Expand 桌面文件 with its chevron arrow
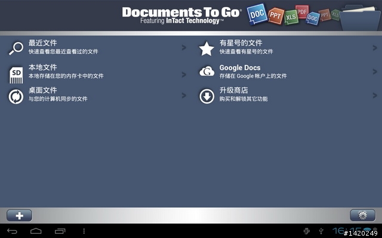Screen dimensions: 382x238 [x=184, y=95]
